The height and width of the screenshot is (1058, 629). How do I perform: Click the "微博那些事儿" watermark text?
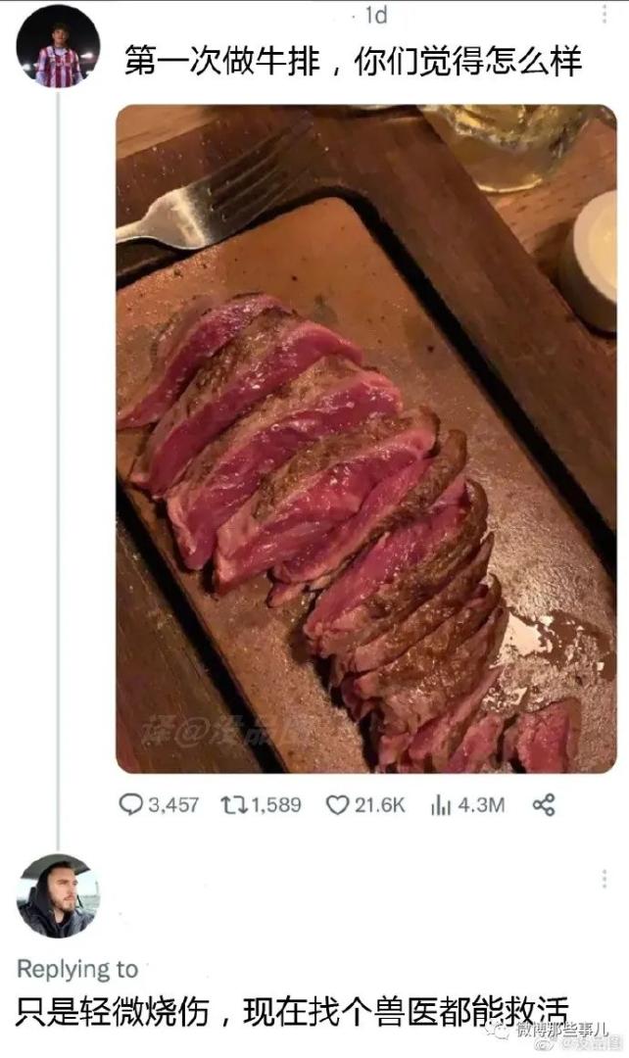[x=563, y=1029]
